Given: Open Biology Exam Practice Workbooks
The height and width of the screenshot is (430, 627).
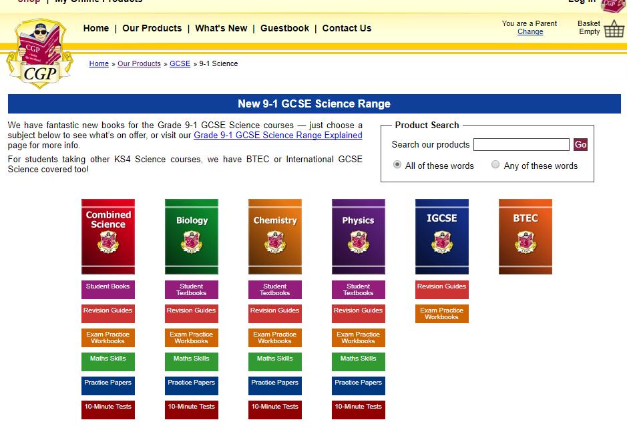Looking at the screenshot, I should (192, 338).
